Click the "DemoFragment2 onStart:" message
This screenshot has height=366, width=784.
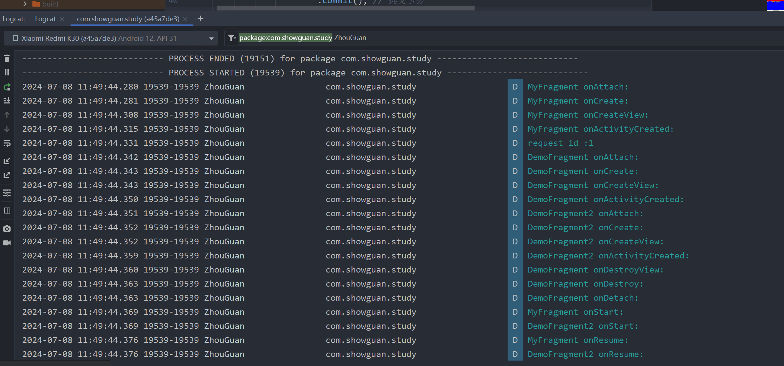pyautogui.click(x=583, y=326)
